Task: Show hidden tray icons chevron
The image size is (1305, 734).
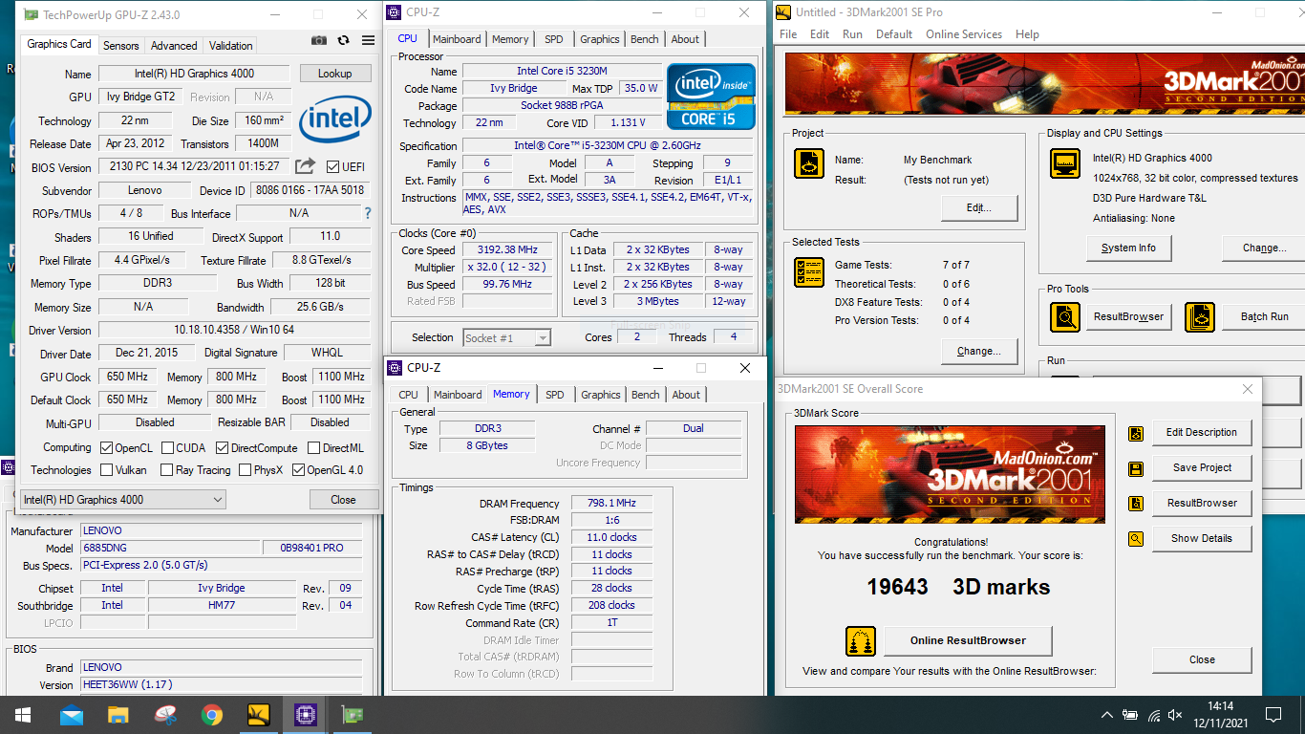Action: tap(1106, 715)
